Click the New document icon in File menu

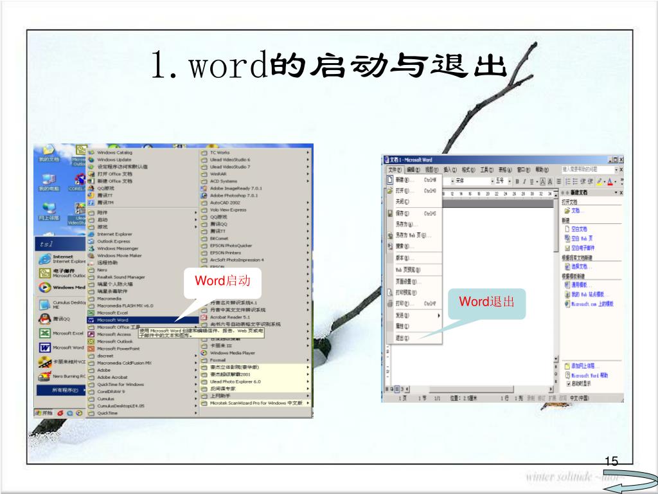point(390,179)
